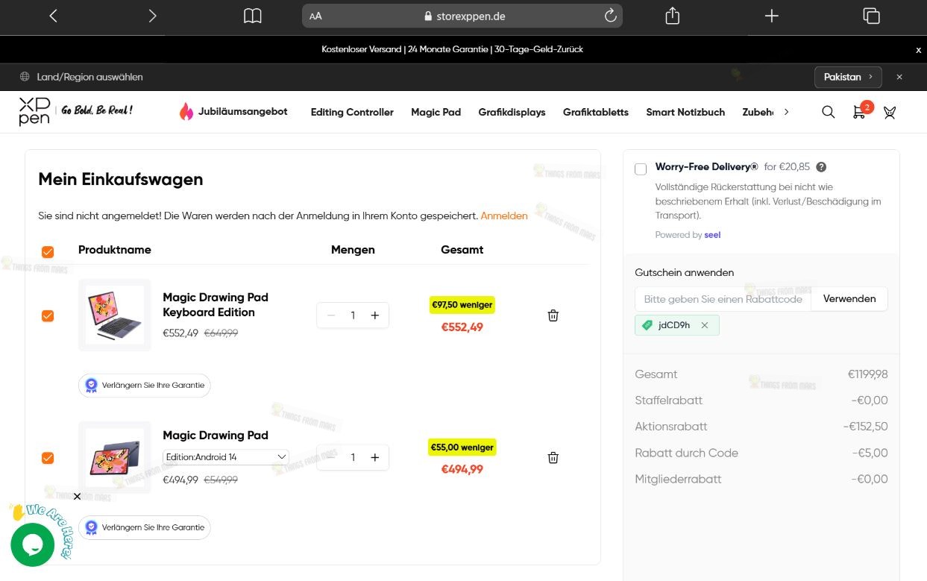
Task: Delete Magic Drawing Pad Android item with trash
Action: click(553, 457)
